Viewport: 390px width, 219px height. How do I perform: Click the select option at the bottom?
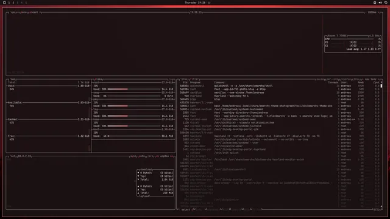(185, 209)
